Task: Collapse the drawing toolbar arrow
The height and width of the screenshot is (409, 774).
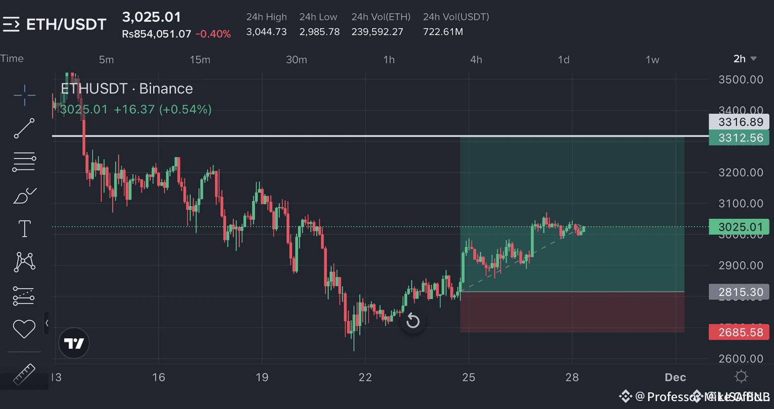Action: tap(46, 324)
